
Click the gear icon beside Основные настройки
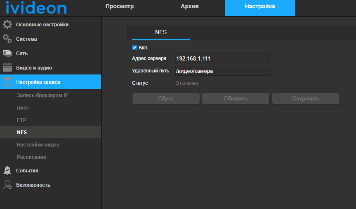7,25
